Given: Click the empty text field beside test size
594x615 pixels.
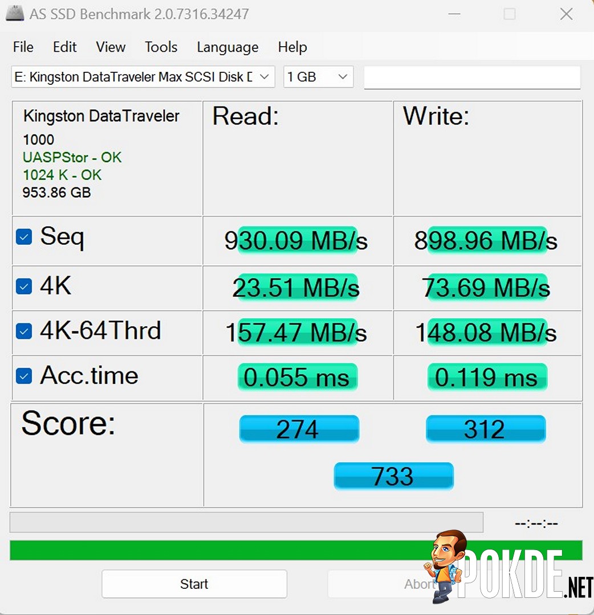Looking at the screenshot, I should click(473, 77).
